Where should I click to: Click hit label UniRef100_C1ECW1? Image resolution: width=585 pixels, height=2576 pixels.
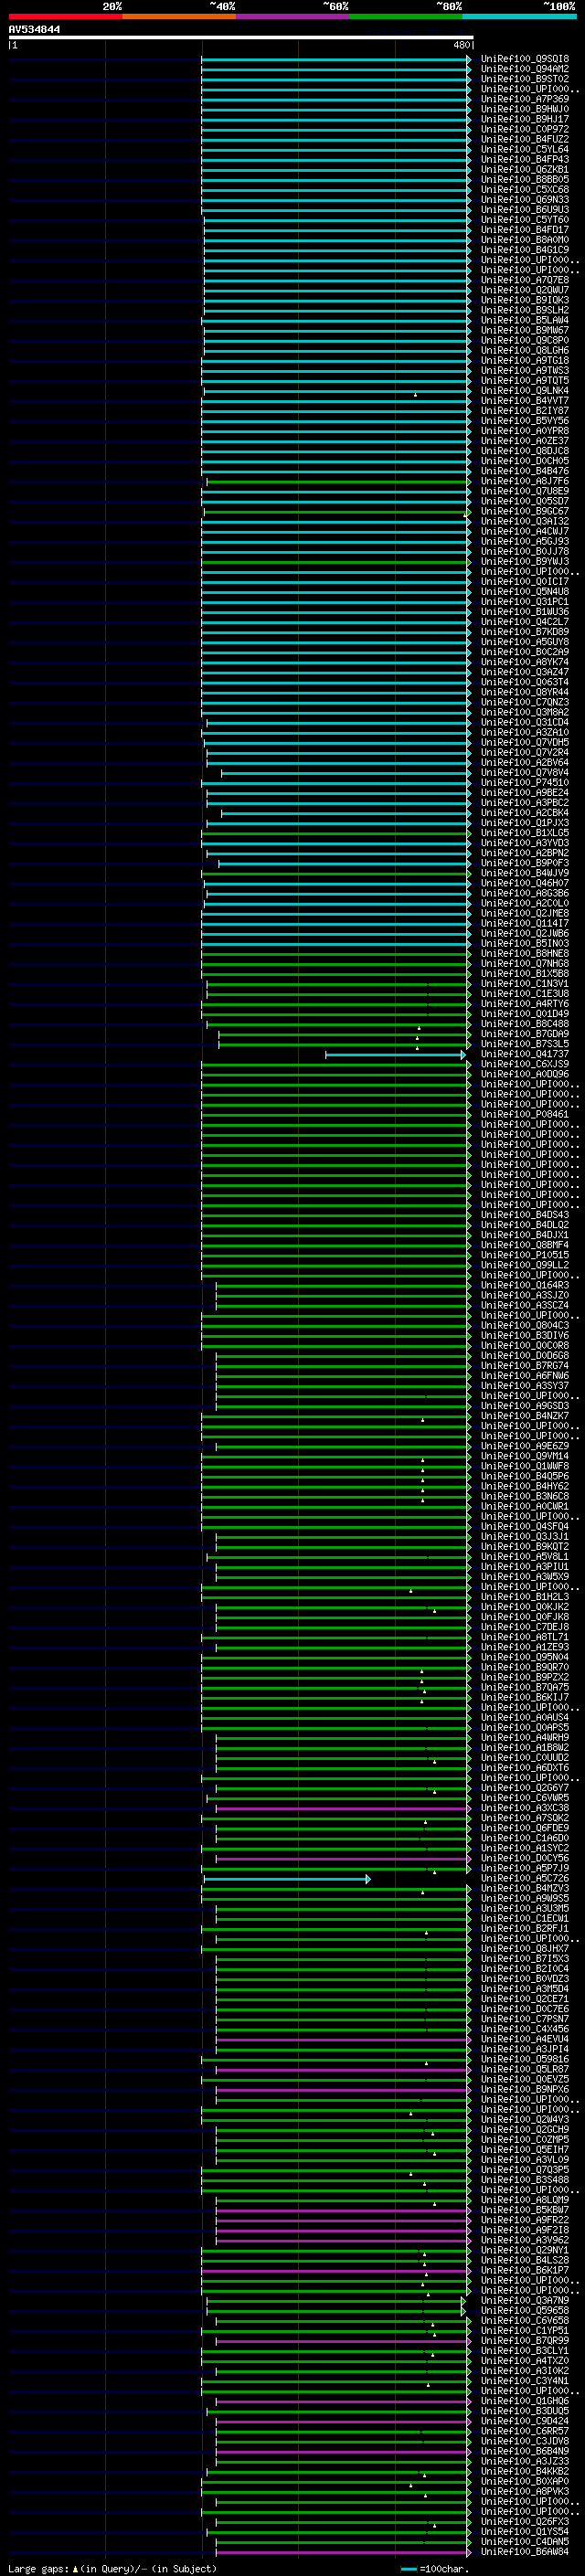point(525,1919)
